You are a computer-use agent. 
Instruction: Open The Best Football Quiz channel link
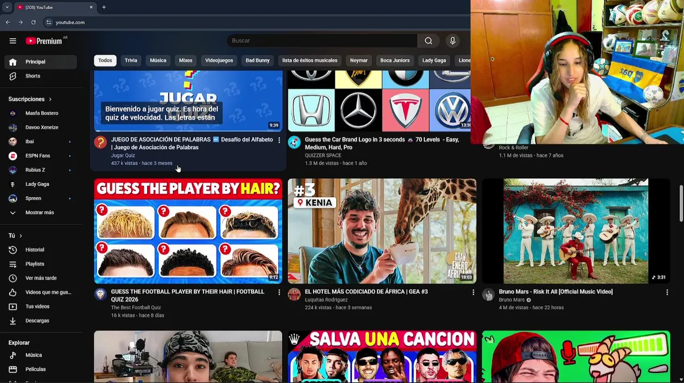pos(136,307)
